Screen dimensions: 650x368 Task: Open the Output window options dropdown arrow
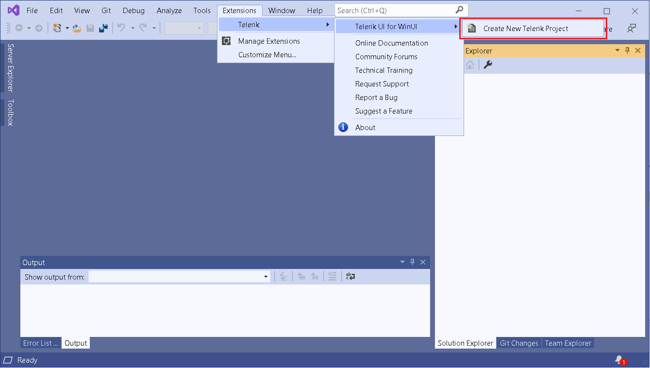402,262
